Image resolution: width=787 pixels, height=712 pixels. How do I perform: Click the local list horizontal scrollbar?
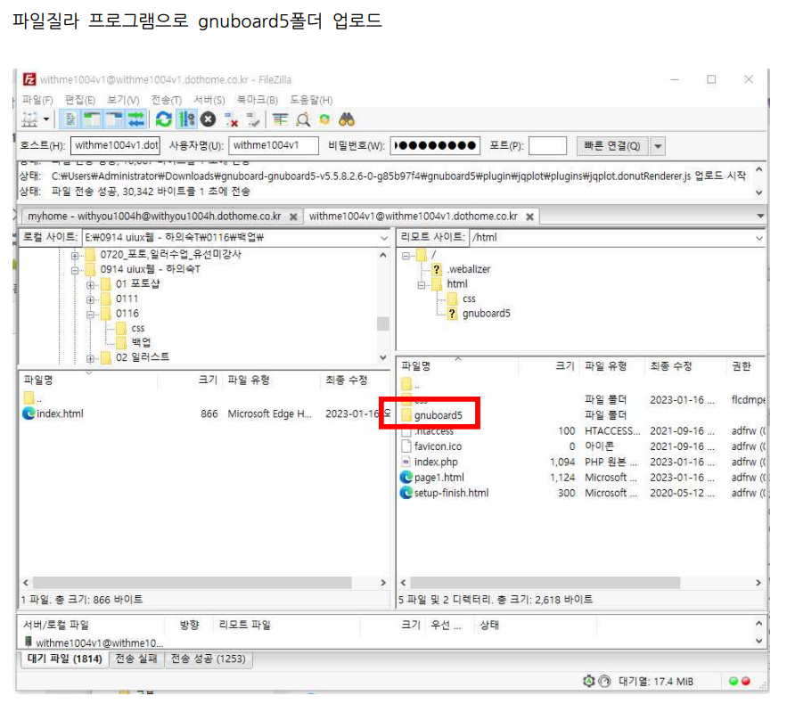pos(192,583)
